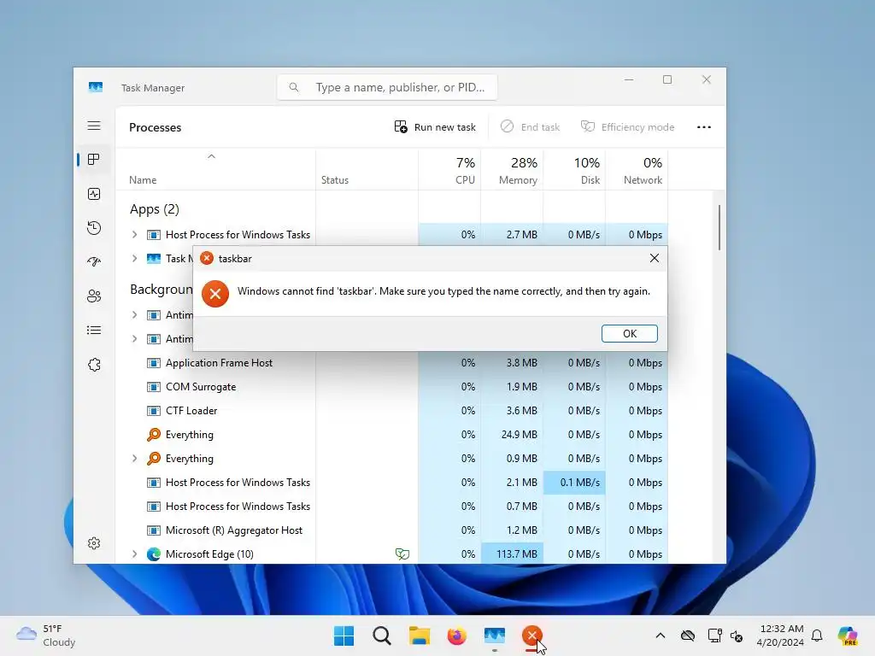
Task: Click the Everything 24.9 MB row icon
Action: (154, 435)
